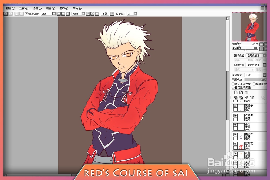Select 红外衣 layer thumbnail
This screenshot has width=270, height=180.
click(x=241, y=146)
